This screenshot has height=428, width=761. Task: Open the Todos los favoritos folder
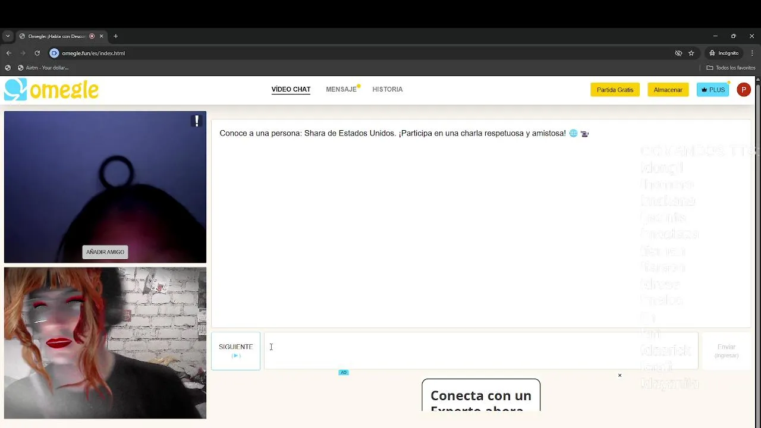(x=731, y=68)
